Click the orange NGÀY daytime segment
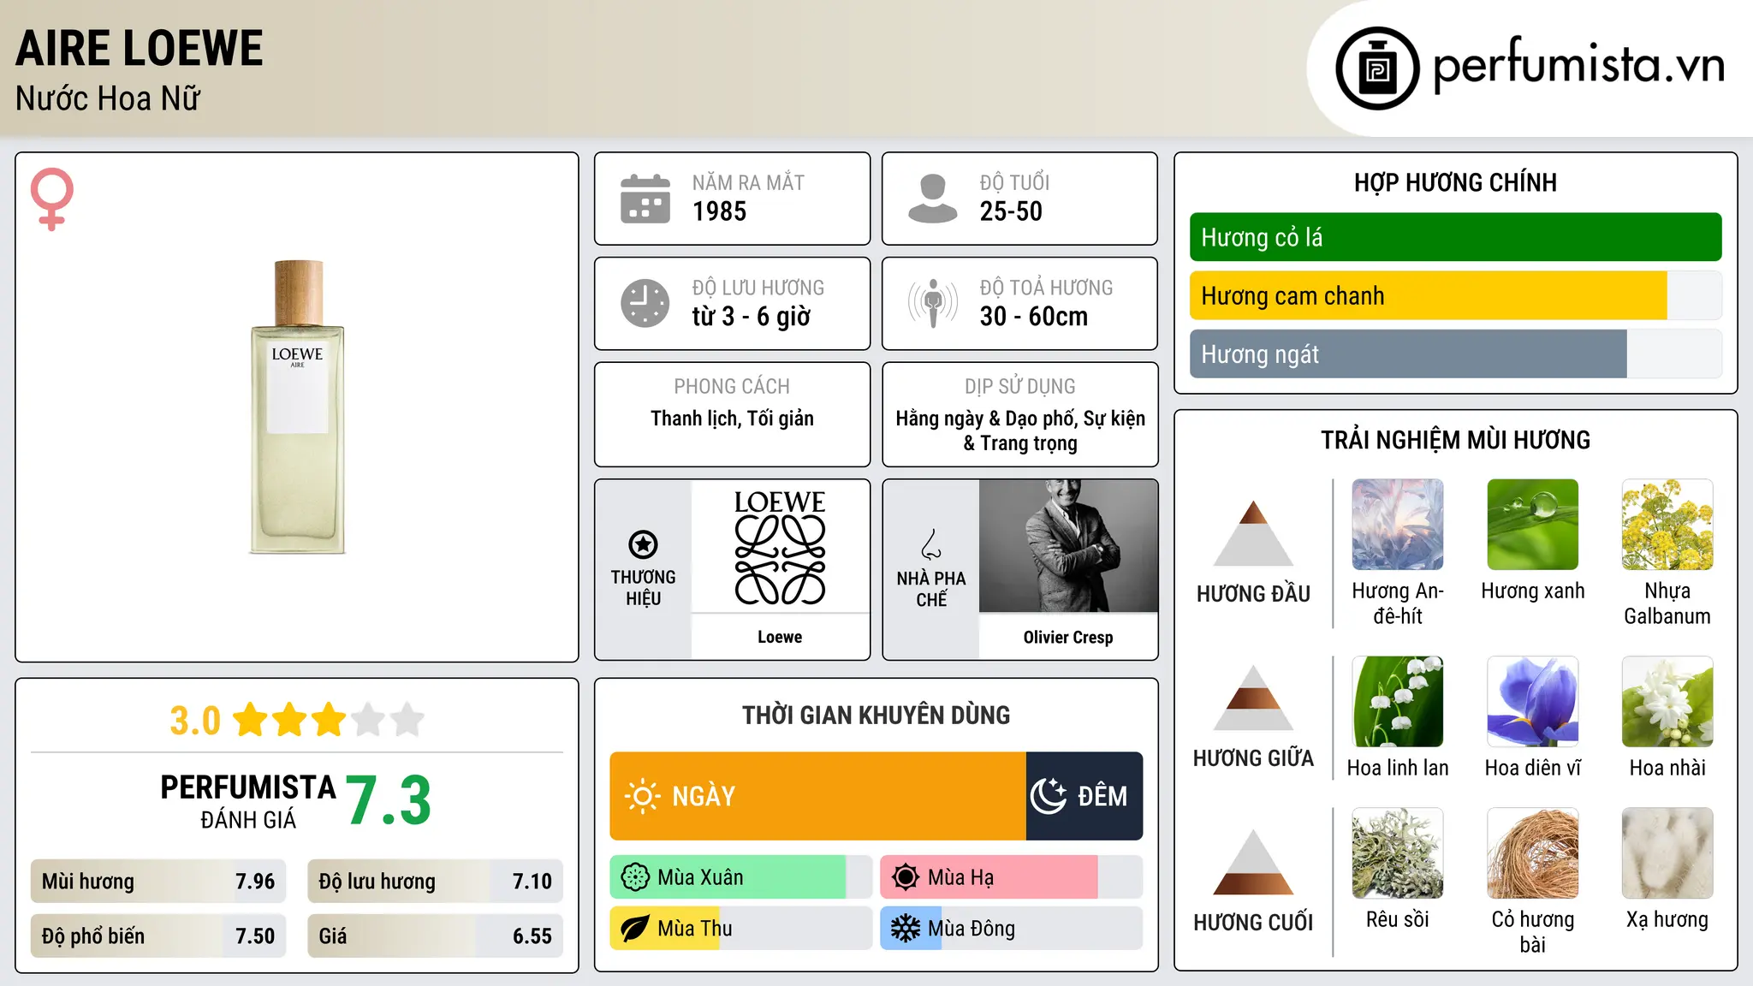Viewport: 1753px width, 986px height. click(x=817, y=796)
